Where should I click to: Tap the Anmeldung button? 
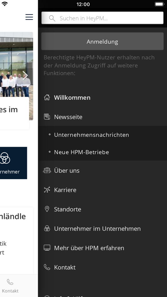(x=102, y=41)
